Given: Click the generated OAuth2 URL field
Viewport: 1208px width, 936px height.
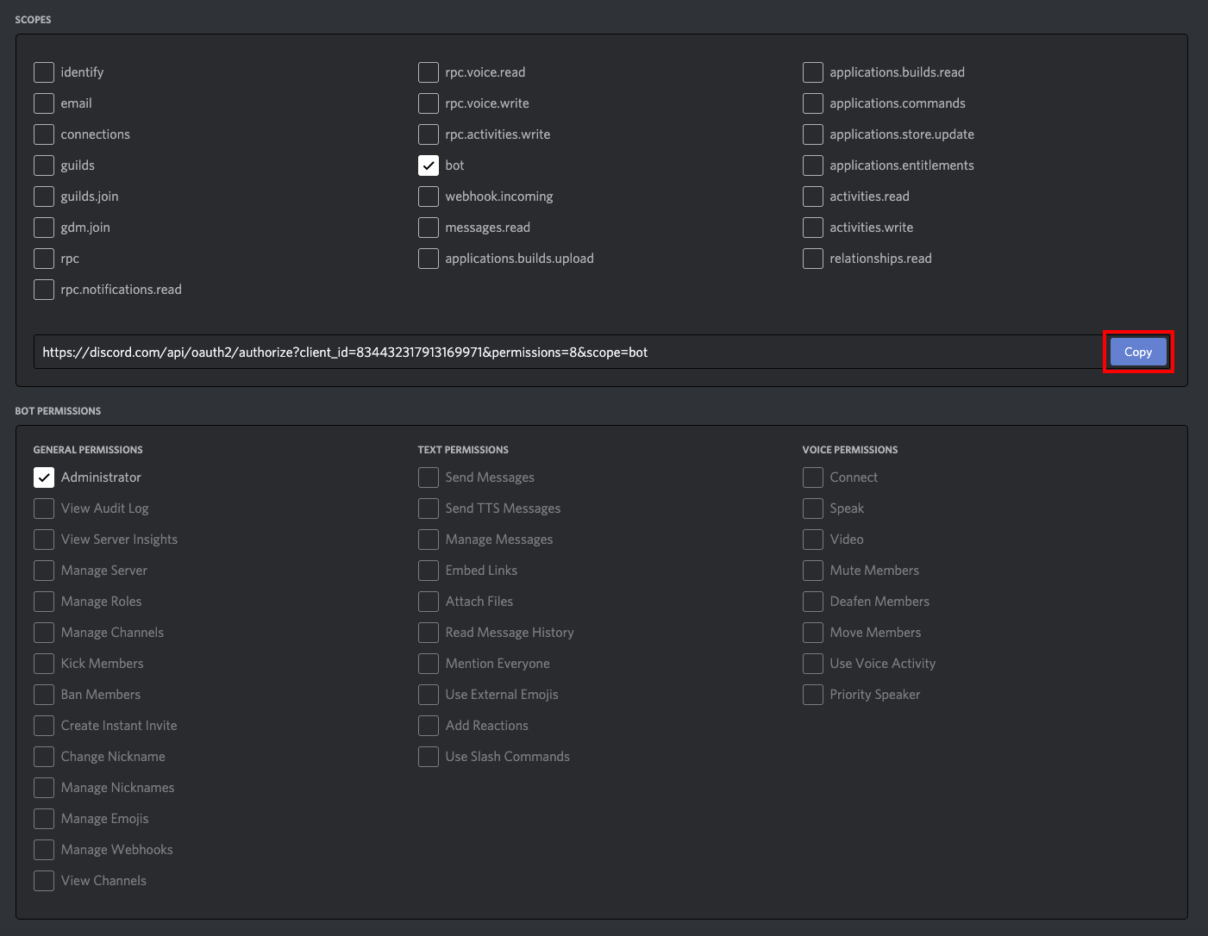Looking at the screenshot, I should pyautogui.click(x=567, y=352).
